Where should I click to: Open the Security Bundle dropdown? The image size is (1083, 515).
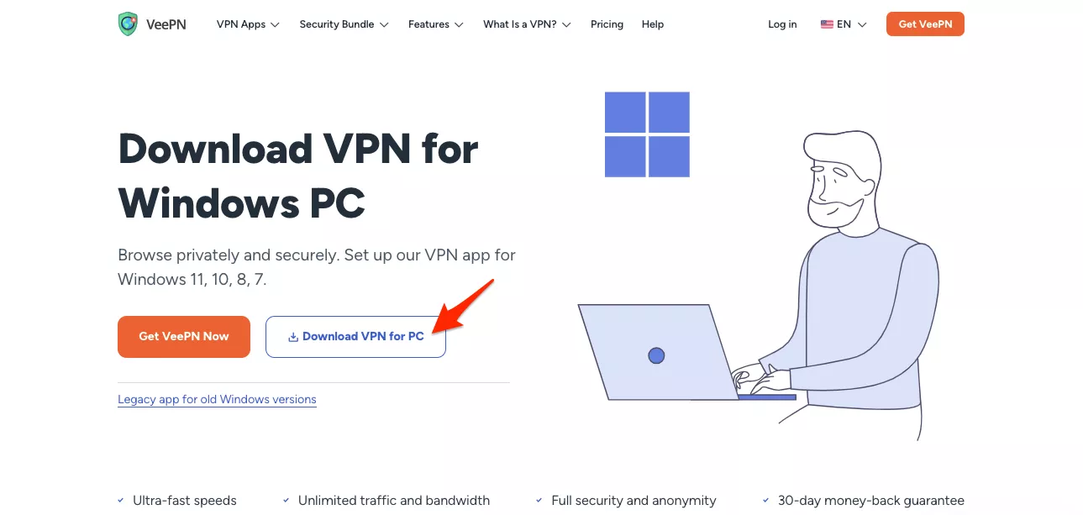344,24
